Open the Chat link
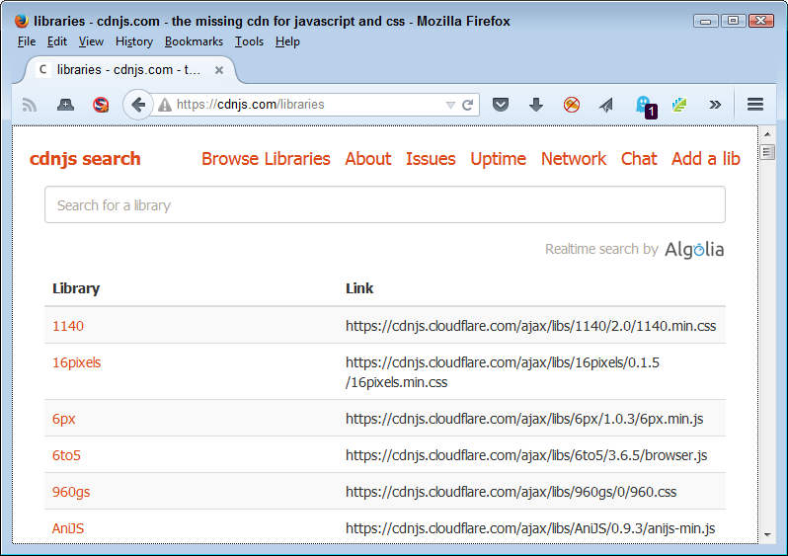The height and width of the screenshot is (556, 788). tap(639, 159)
